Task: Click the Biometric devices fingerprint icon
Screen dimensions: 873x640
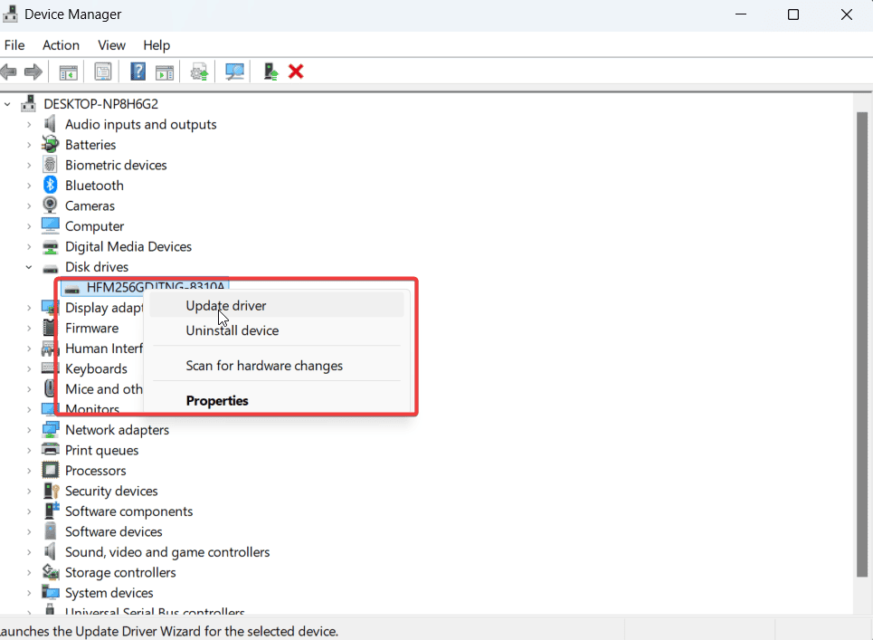Action: click(50, 165)
